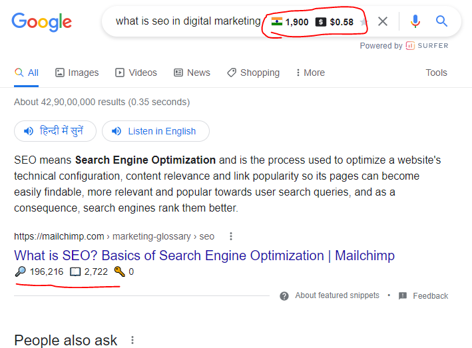This screenshot has width=472, height=348.
Task: Click the star icon in search bar
Action: (x=363, y=22)
